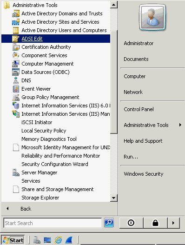Click the Server Manager icon in menu
This screenshot has width=185, height=245.
point(16,172)
